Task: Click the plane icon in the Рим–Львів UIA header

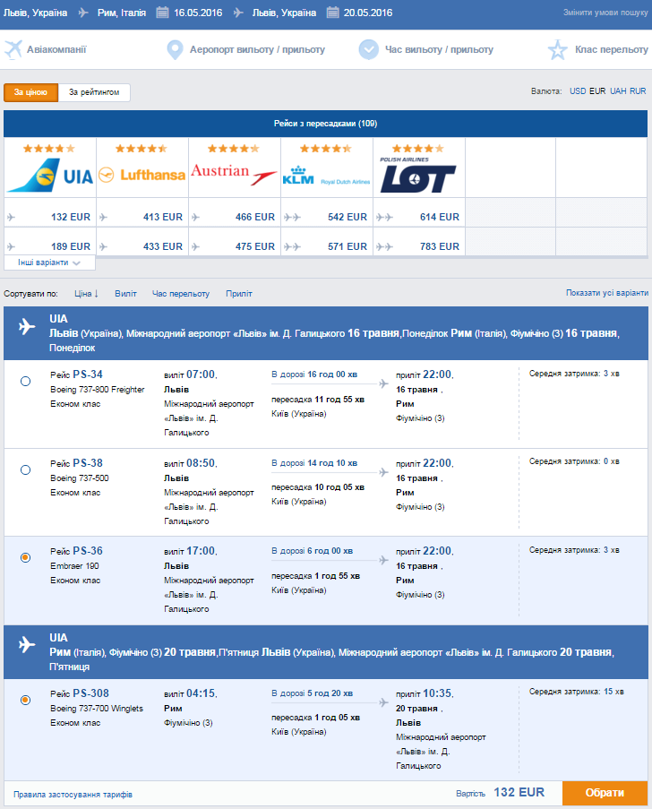Action: point(27,644)
